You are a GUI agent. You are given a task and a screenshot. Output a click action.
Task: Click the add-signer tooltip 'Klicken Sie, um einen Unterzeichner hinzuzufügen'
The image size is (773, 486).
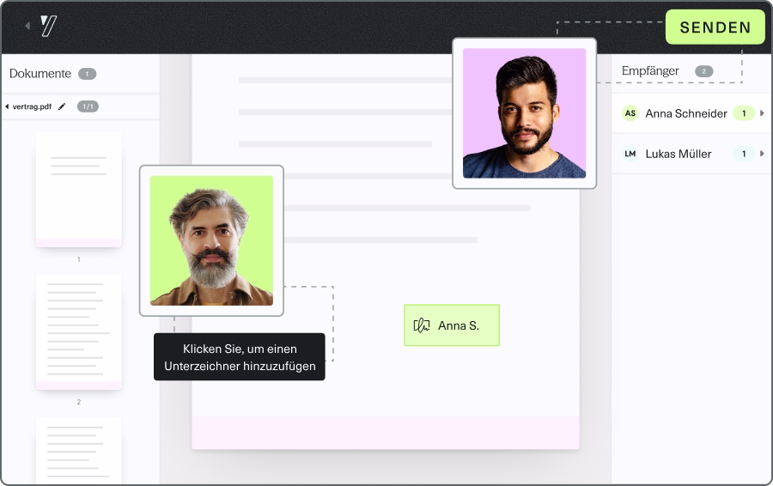(240, 357)
